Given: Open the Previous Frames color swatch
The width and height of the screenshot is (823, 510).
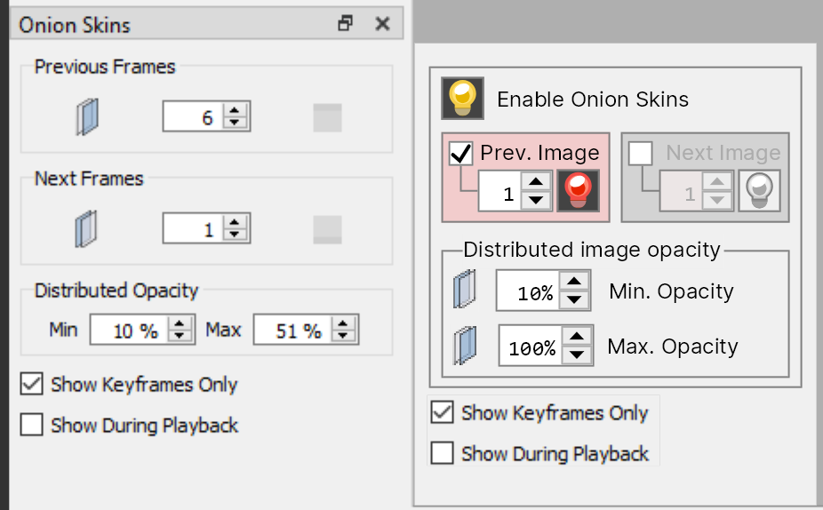Looking at the screenshot, I should pos(328,117).
